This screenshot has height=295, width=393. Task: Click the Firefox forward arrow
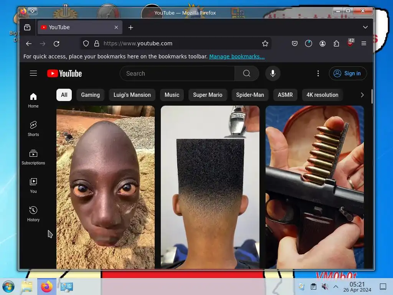[43, 44]
